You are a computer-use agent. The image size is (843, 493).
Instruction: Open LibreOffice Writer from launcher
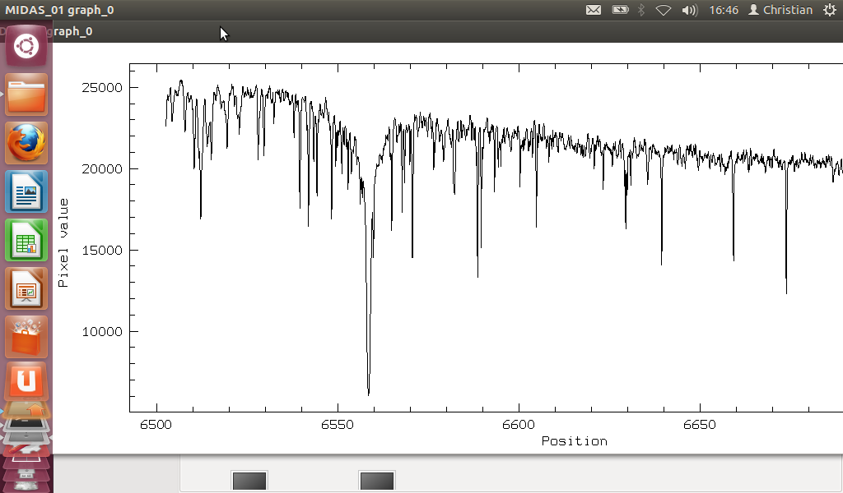coord(26,191)
